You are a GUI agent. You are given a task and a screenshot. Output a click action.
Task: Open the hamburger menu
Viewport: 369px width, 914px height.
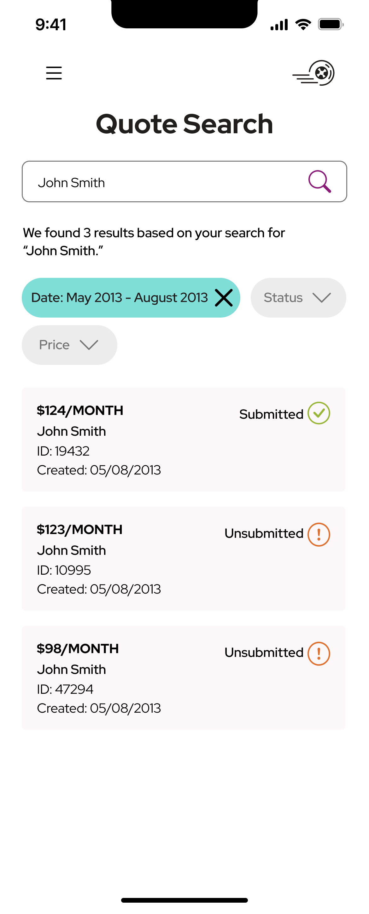pyautogui.click(x=54, y=73)
